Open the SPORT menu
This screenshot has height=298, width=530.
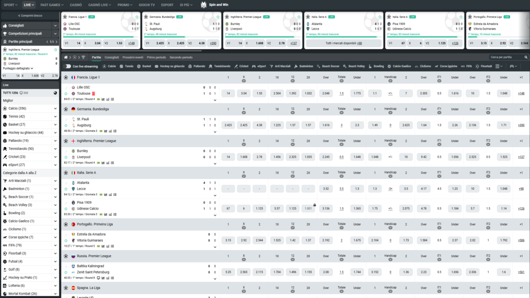(x=10, y=5)
